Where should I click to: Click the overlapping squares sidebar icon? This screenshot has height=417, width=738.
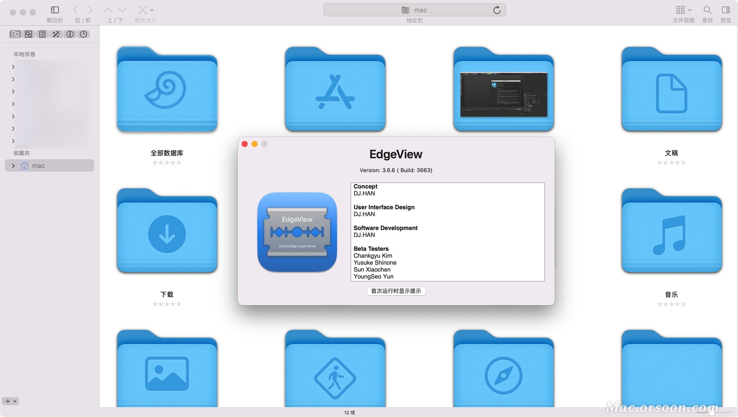pos(28,35)
